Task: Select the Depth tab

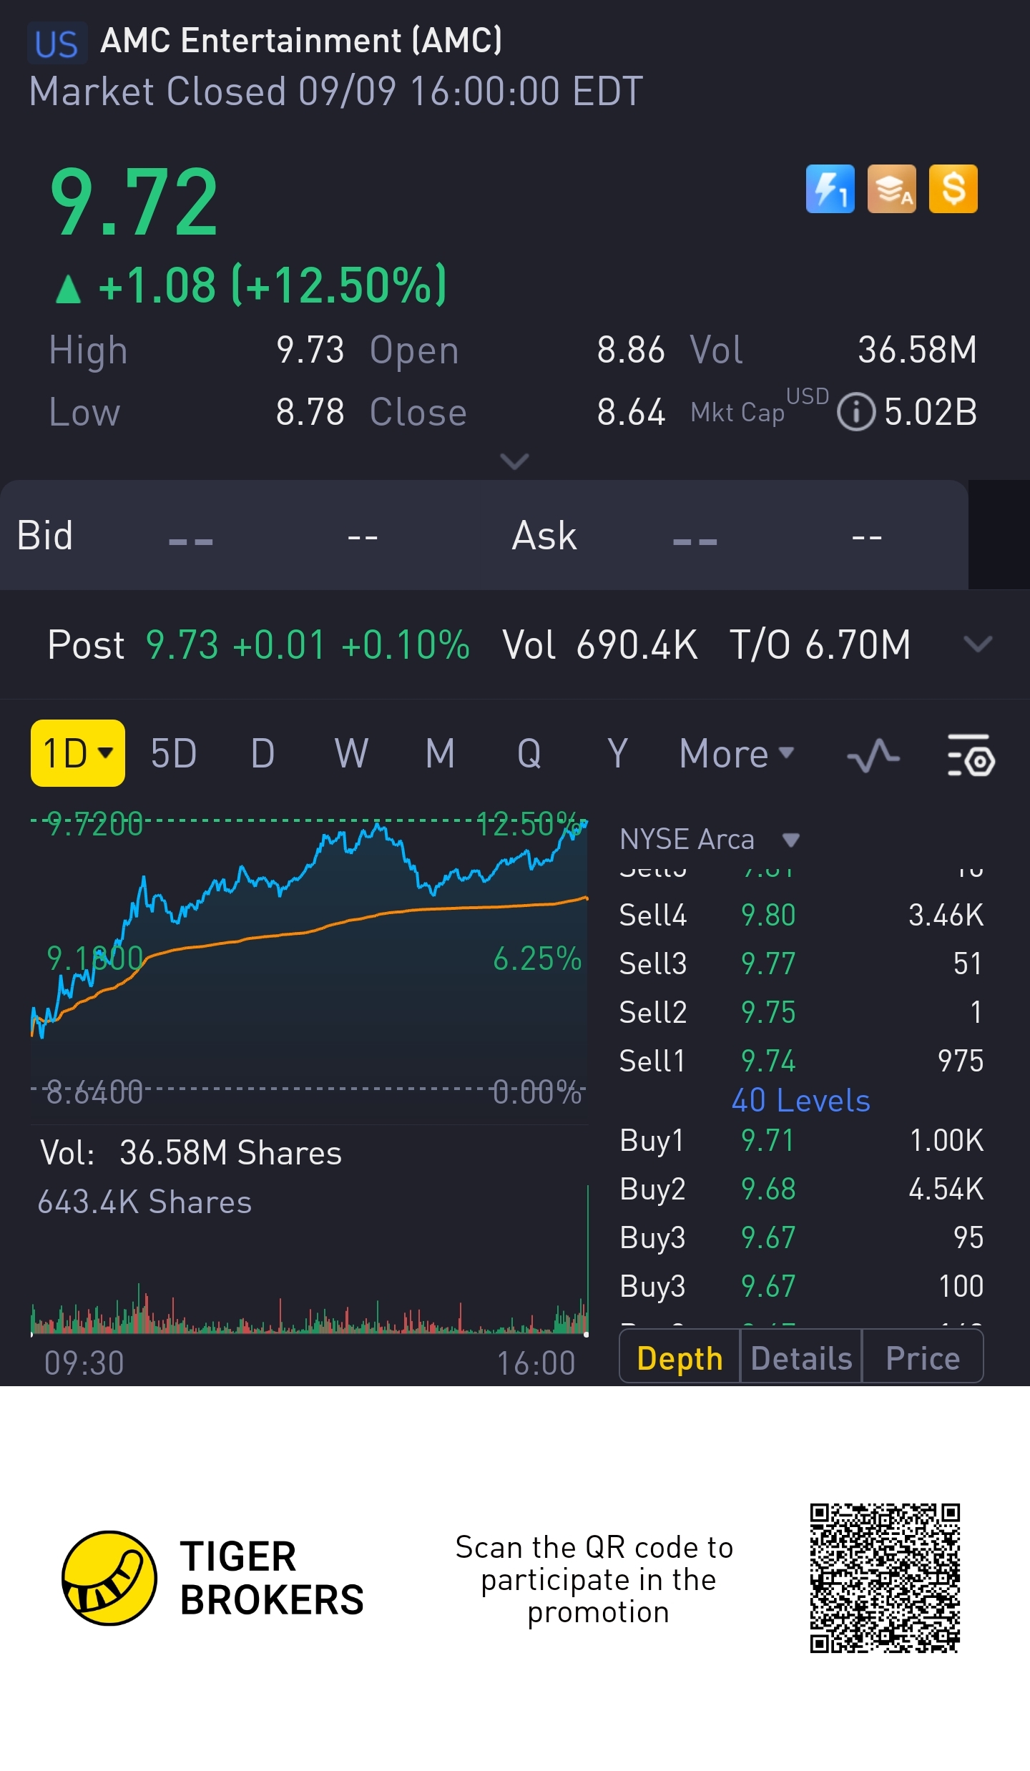Action: tap(680, 1358)
